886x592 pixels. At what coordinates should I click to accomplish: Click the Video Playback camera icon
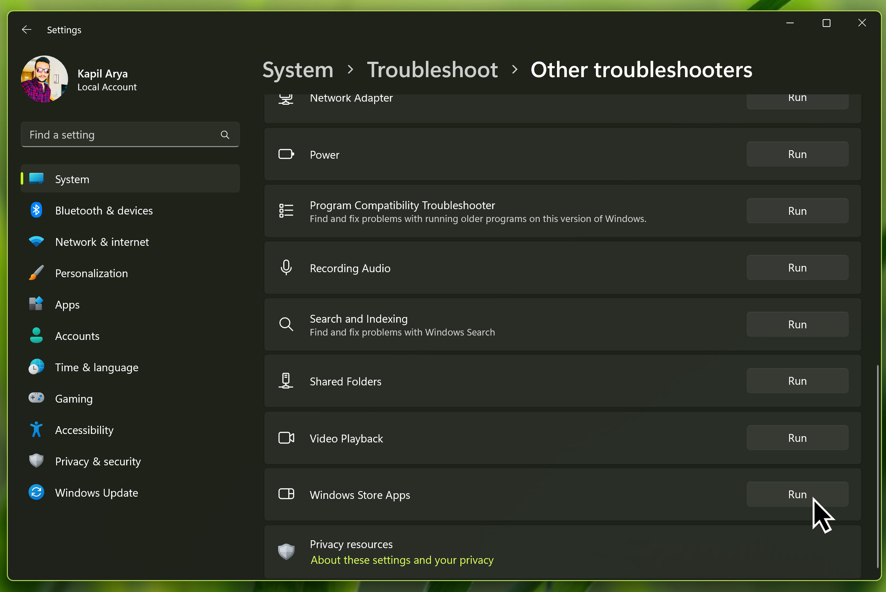(x=286, y=438)
